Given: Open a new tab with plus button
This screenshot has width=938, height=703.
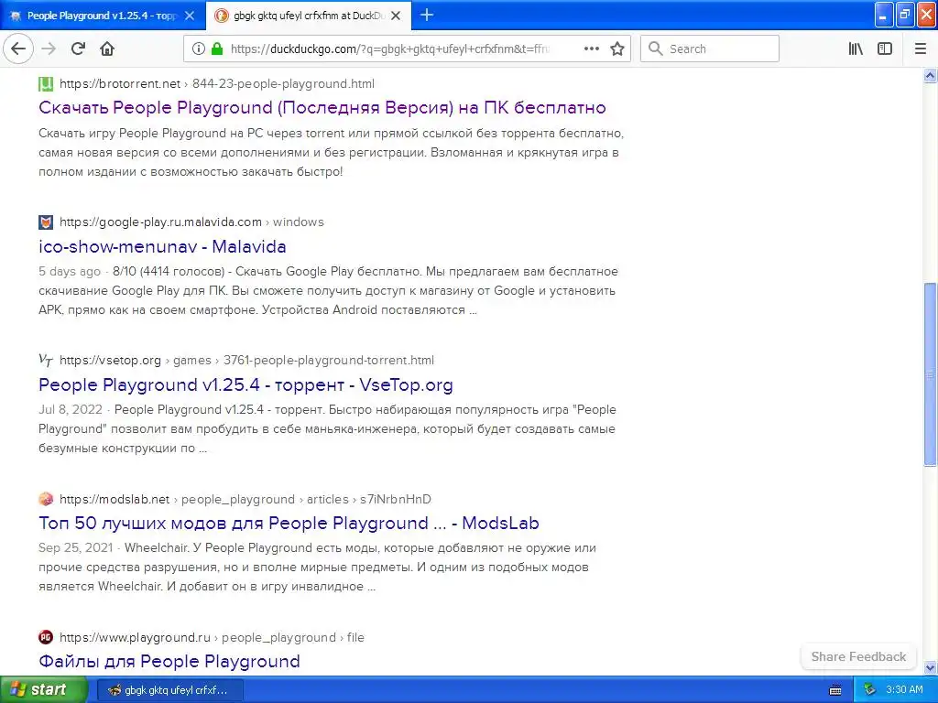Looking at the screenshot, I should (427, 15).
